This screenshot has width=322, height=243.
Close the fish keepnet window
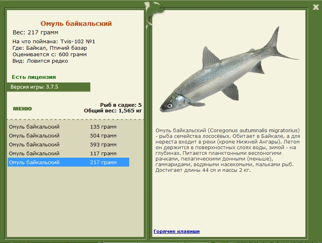[316, 7]
